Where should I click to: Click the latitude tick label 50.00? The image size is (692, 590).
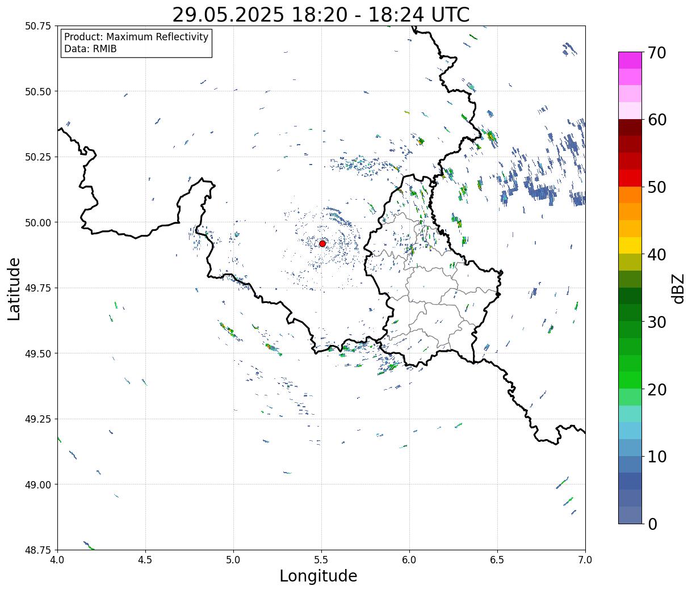(38, 222)
